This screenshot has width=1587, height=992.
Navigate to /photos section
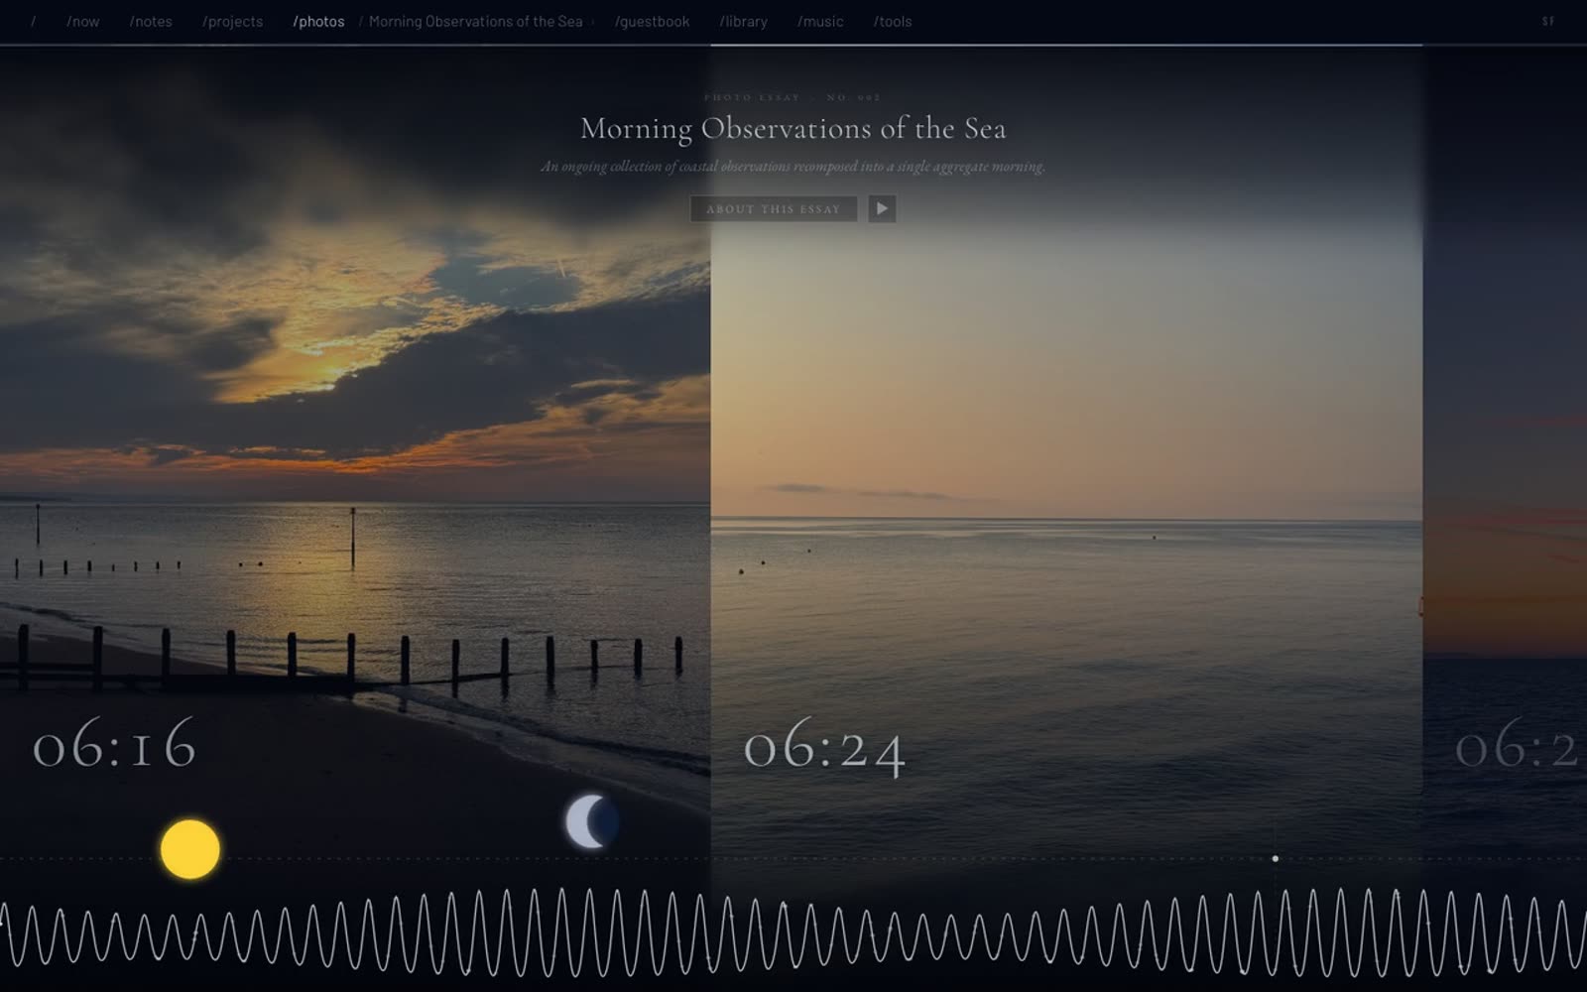[x=318, y=21]
